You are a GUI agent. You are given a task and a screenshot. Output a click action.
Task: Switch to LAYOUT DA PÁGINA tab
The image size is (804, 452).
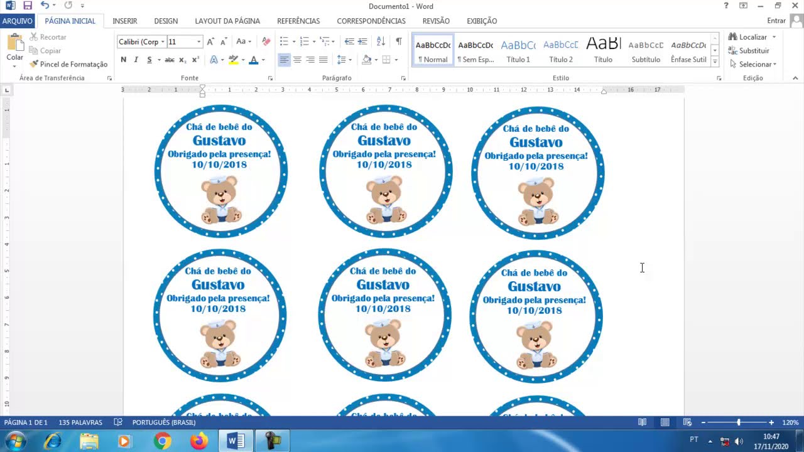click(227, 21)
